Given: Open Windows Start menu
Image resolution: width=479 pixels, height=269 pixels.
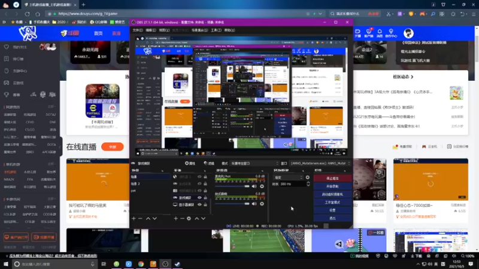Looking at the screenshot, I should (x=6, y=264).
